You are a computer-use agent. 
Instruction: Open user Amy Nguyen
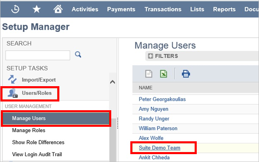point(154,109)
